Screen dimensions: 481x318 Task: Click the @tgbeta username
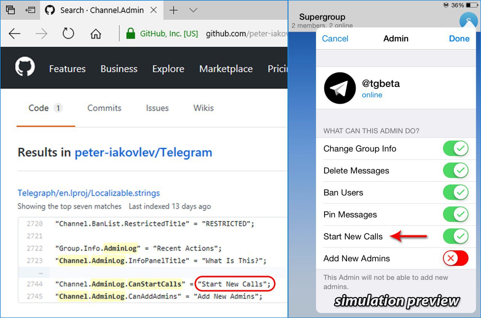point(381,83)
